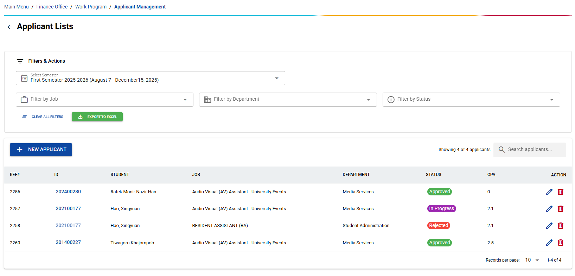Click the info icon in Filter by Status
Screen dimensions: 575x276
pyautogui.click(x=391, y=100)
